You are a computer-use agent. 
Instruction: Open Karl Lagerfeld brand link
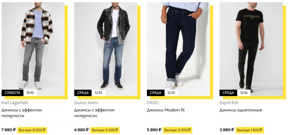15,103
